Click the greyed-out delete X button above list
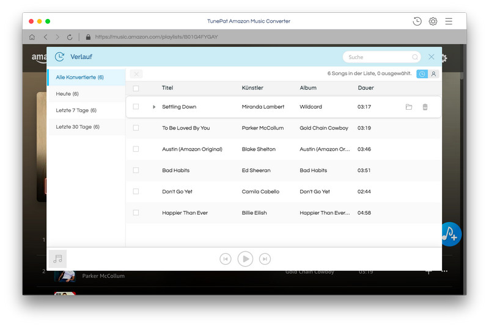 pyautogui.click(x=136, y=74)
